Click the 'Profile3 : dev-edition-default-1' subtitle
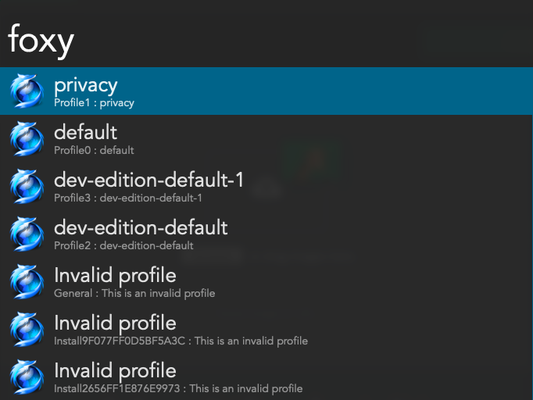This screenshot has height=400, width=533. (128, 198)
